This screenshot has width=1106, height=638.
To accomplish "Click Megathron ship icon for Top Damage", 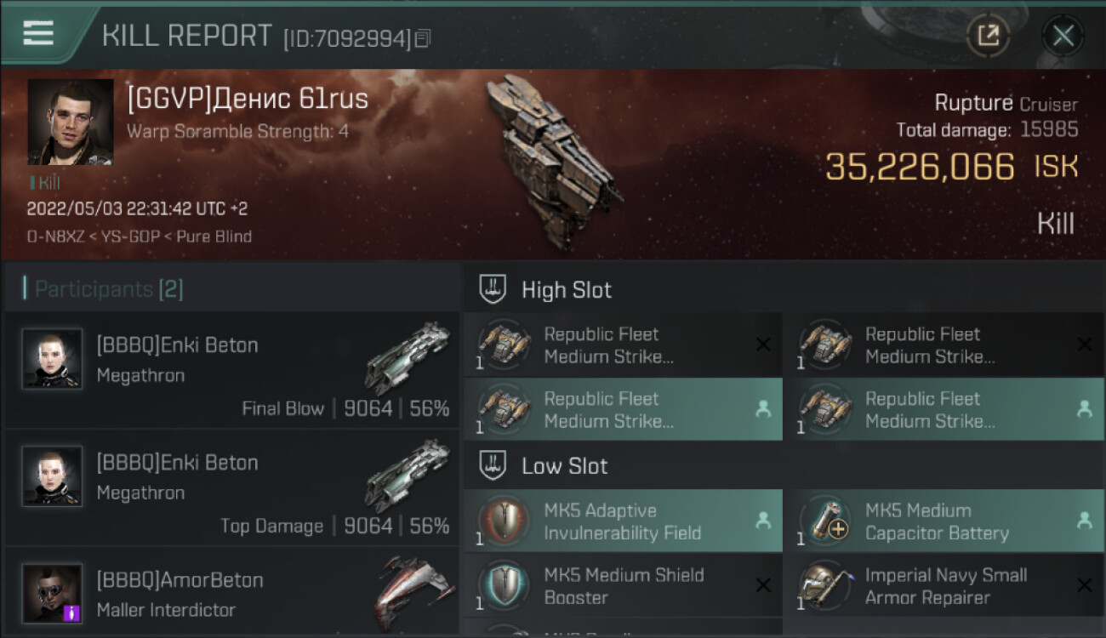I will (408, 476).
